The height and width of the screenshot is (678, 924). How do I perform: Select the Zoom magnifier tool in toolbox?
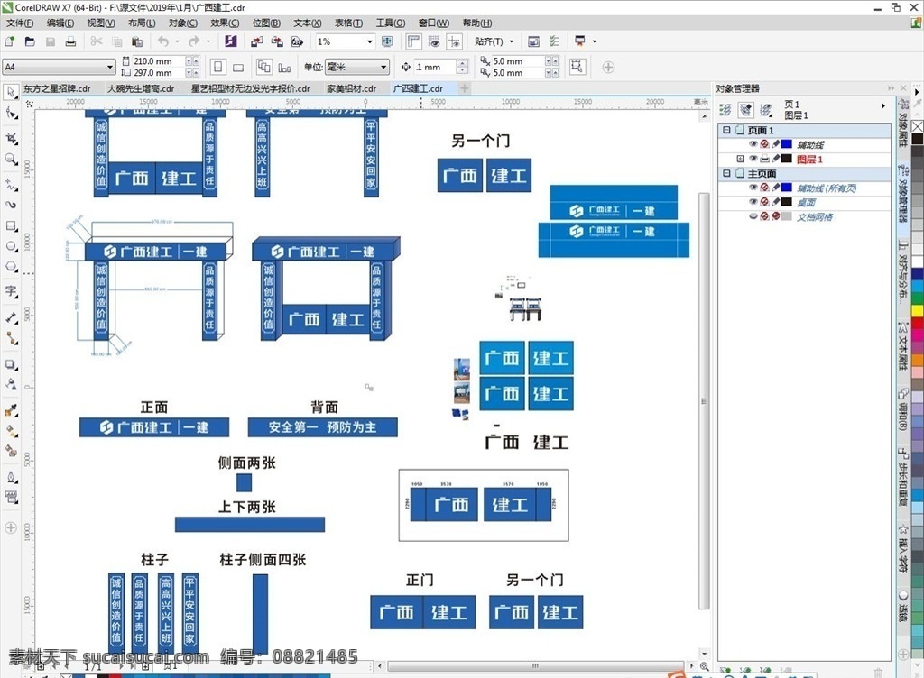pos(11,159)
